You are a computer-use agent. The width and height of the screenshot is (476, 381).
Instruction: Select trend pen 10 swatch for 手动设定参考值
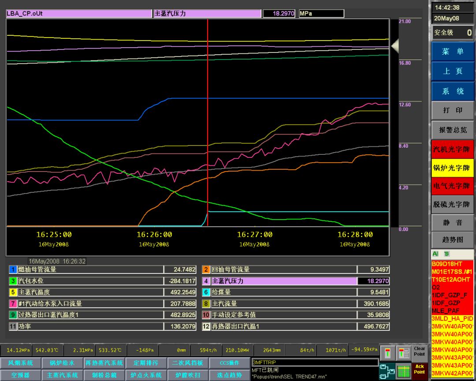[x=206, y=315]
